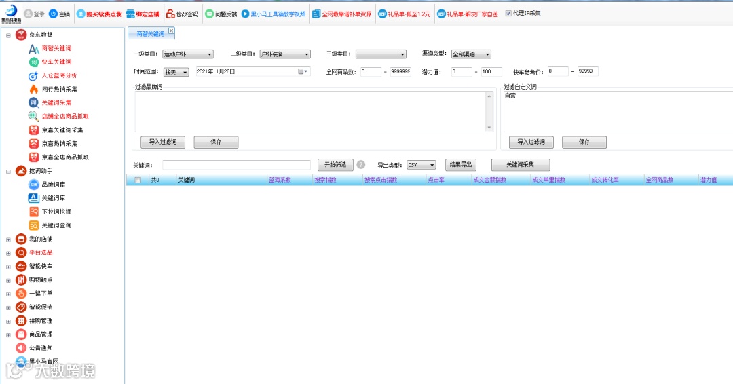
Task: Open the 二级类目 dropdown
Action: (285, 54)
